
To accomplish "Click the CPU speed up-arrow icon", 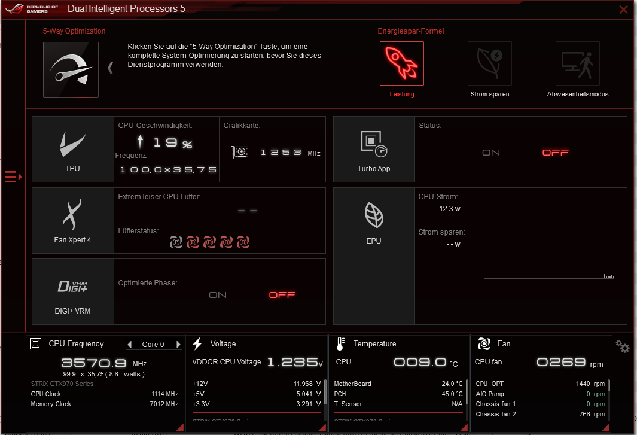I will pyautogui.click(x=140, y=142).
